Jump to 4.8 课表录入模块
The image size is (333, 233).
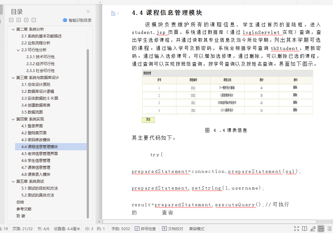36,174
